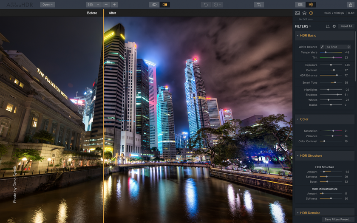Select the Temperature value -48
This screenshot has width=357, height=223.
pyautogui.click(x=347, y=52)
